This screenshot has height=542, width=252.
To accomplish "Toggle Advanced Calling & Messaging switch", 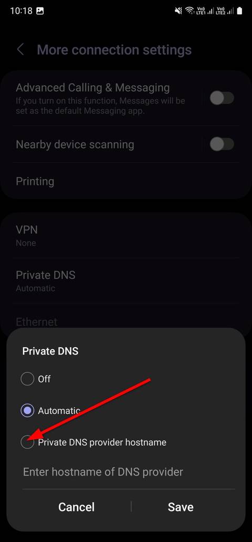I will tap(222, 98).
